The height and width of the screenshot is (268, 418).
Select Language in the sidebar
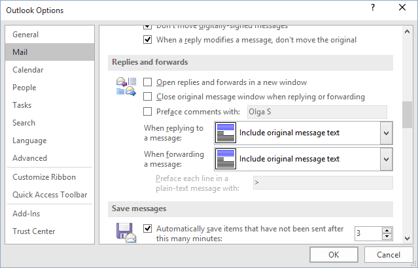[50, 141]
